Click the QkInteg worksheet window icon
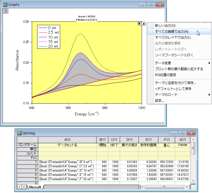 [x=19, y=133]
